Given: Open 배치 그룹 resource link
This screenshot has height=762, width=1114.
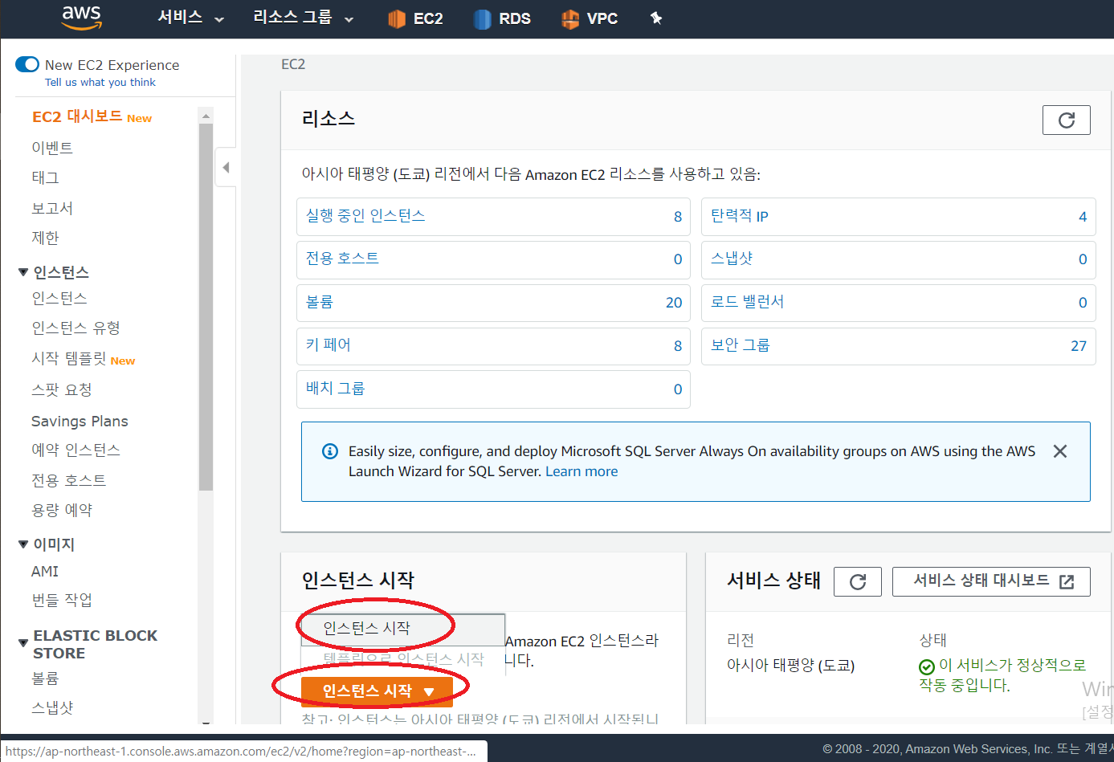Looking at the screenshot, I should click(x=335, y=388).
